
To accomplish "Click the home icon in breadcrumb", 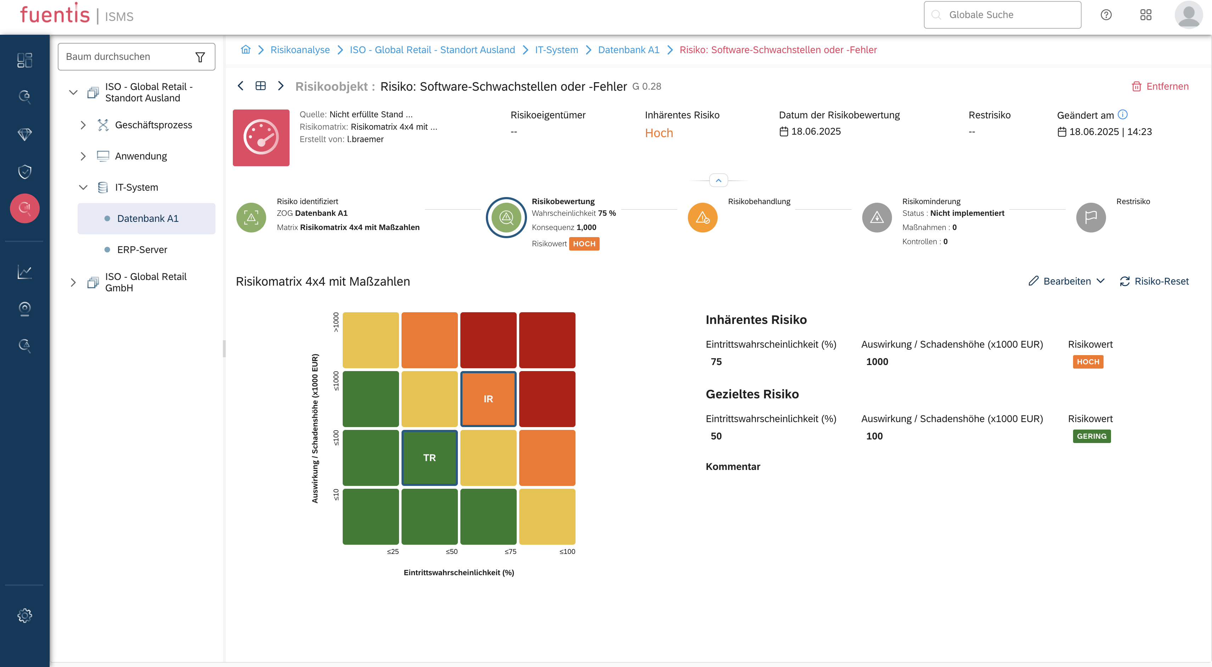I will pyautogui.click(x=246, y=49).
